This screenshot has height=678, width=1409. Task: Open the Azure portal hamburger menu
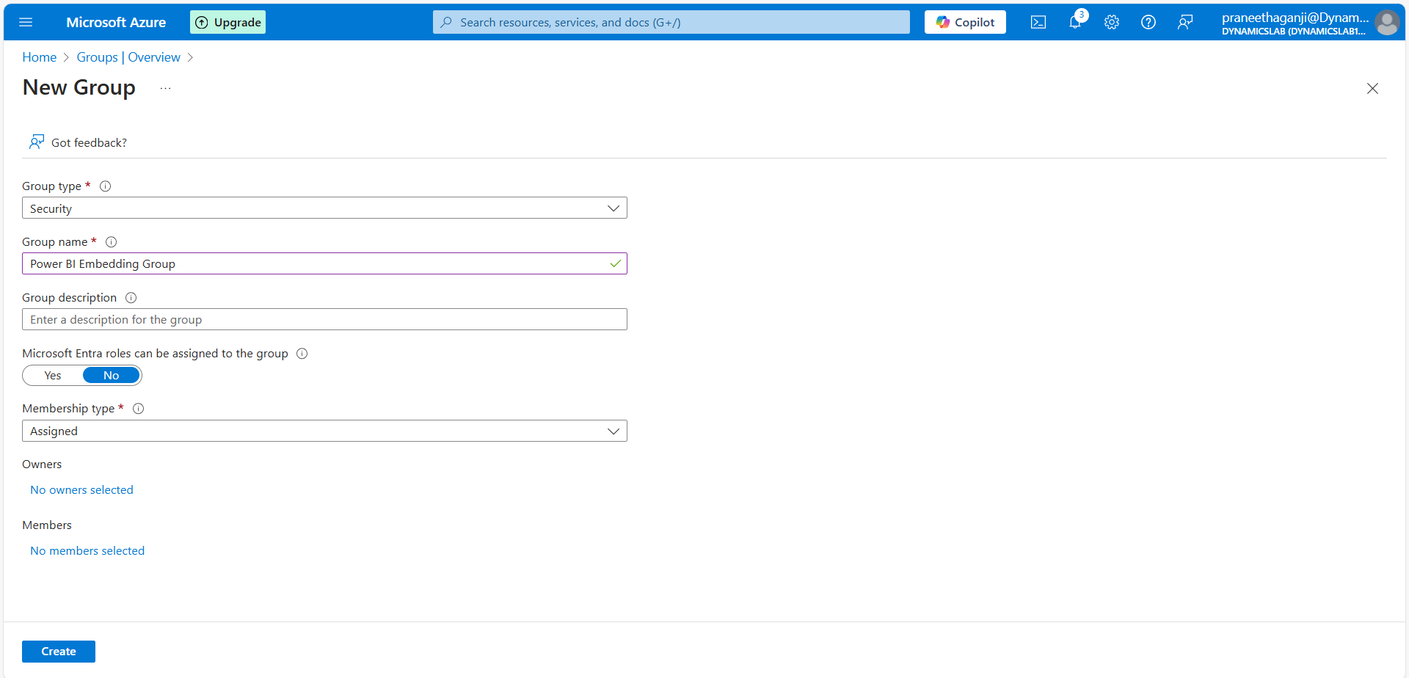26,22
